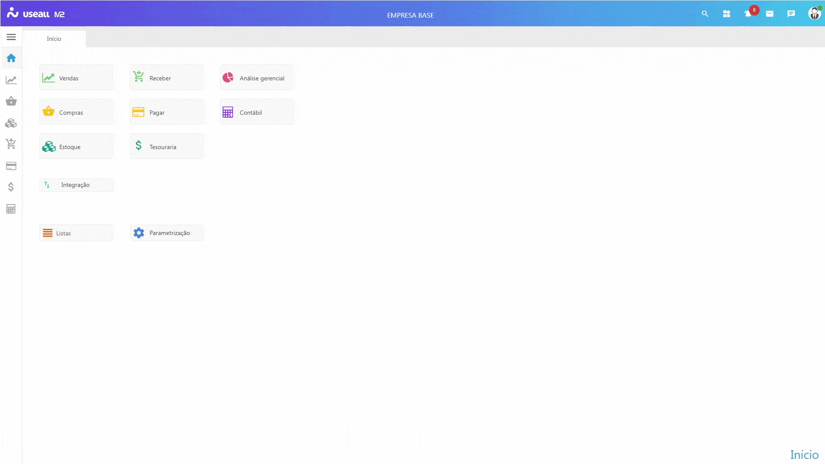825x464 pixels.
Task: Open the Integração tile
Action: coord(76,185)
